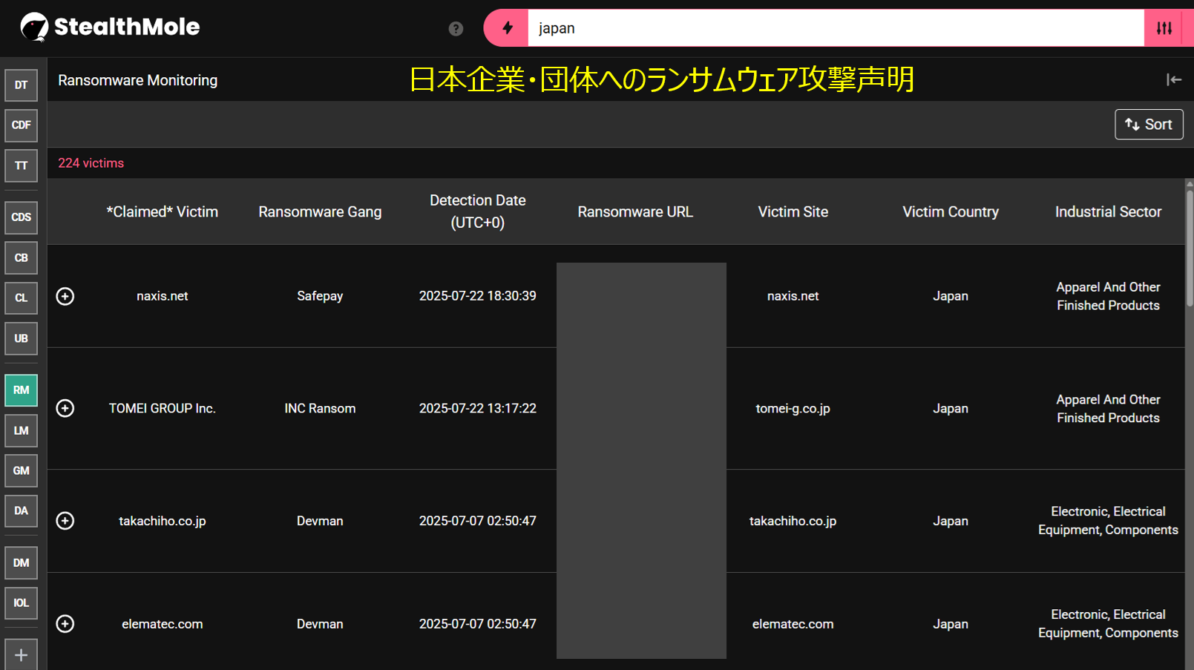Screen dimensions: 1194x670
Task: Expand the TOMEI GROUP Inc. row
Action: (x=65, y=408)
